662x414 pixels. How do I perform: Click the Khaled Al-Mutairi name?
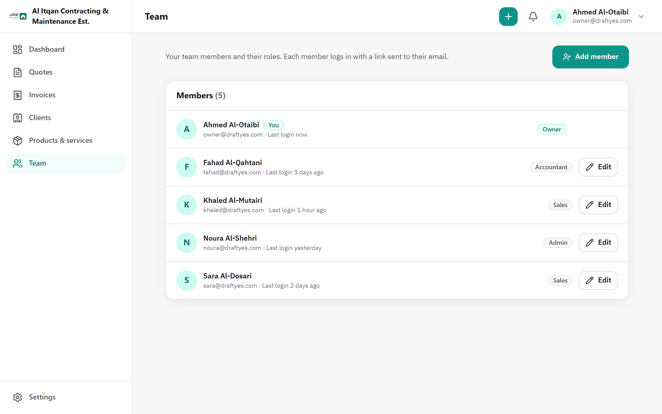coord(232,201)
